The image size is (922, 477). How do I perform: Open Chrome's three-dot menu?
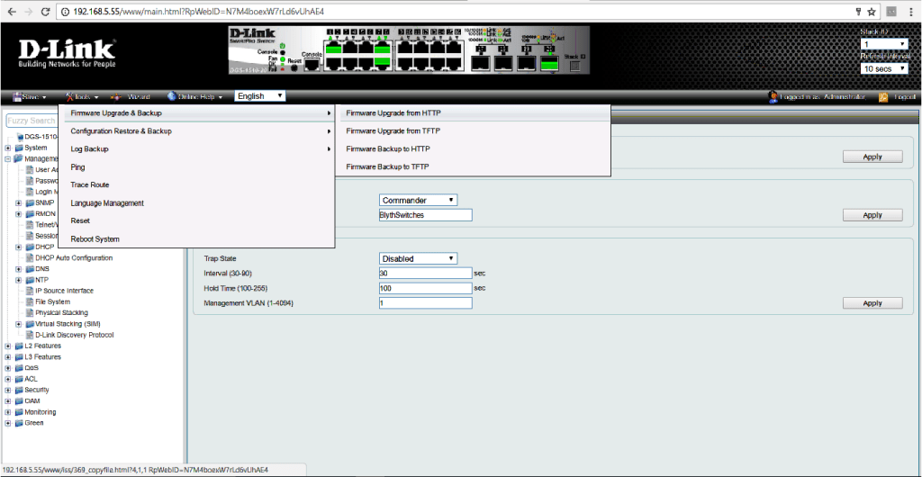(x=911, y=11)
